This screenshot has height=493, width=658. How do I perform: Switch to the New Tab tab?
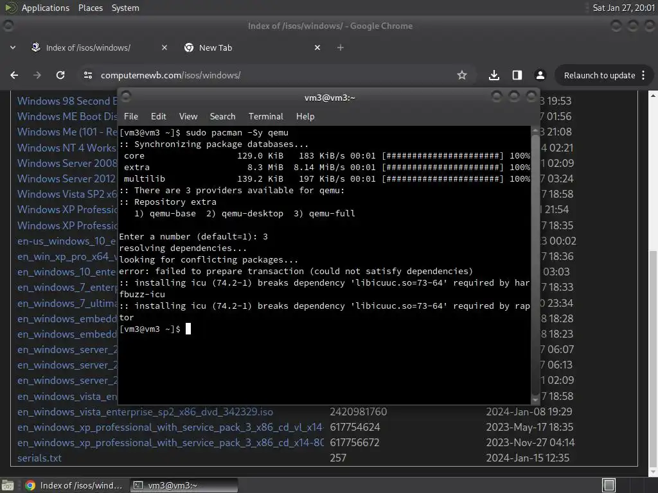[253, 48]
